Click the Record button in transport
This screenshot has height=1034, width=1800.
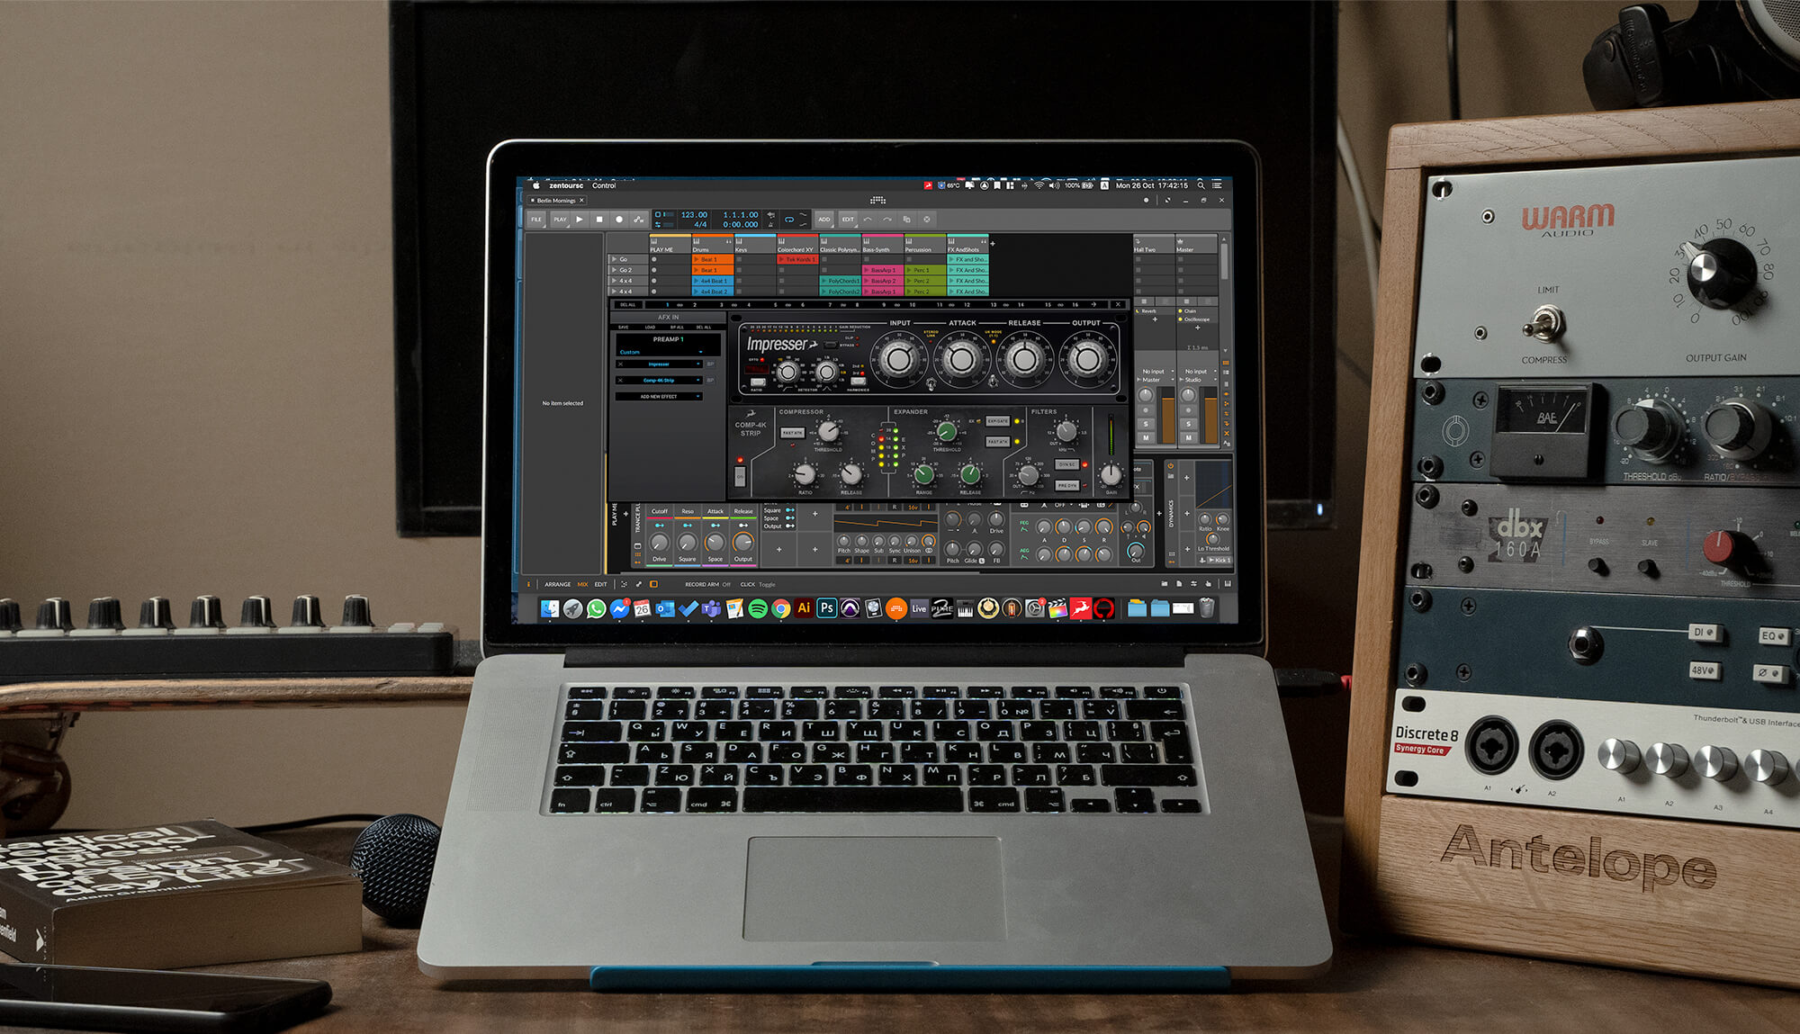(619, 220)
